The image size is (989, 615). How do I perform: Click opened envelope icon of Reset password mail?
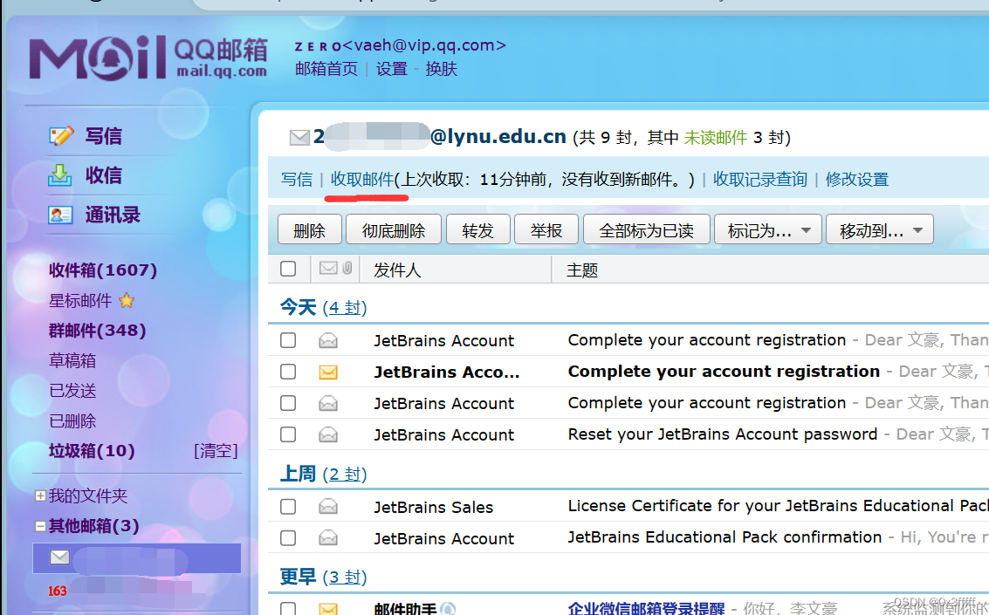[x=328, y=434]
